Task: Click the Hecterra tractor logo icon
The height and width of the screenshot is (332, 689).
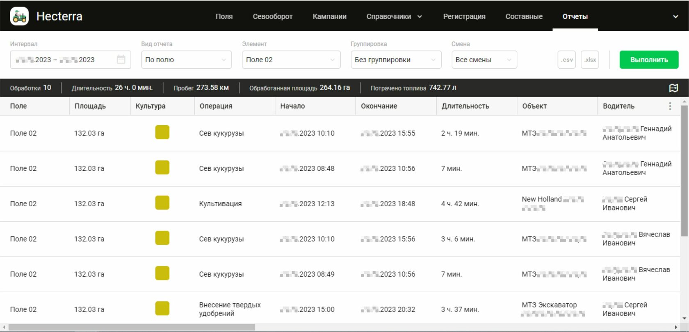Action: 19,16
